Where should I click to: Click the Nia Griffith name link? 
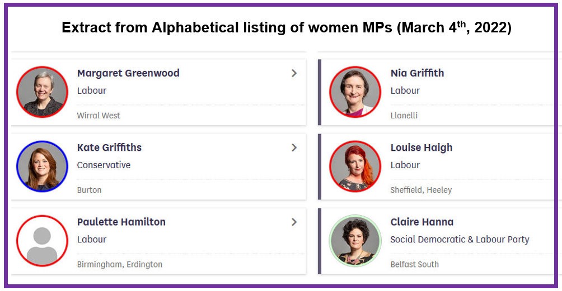pos(417,73)
